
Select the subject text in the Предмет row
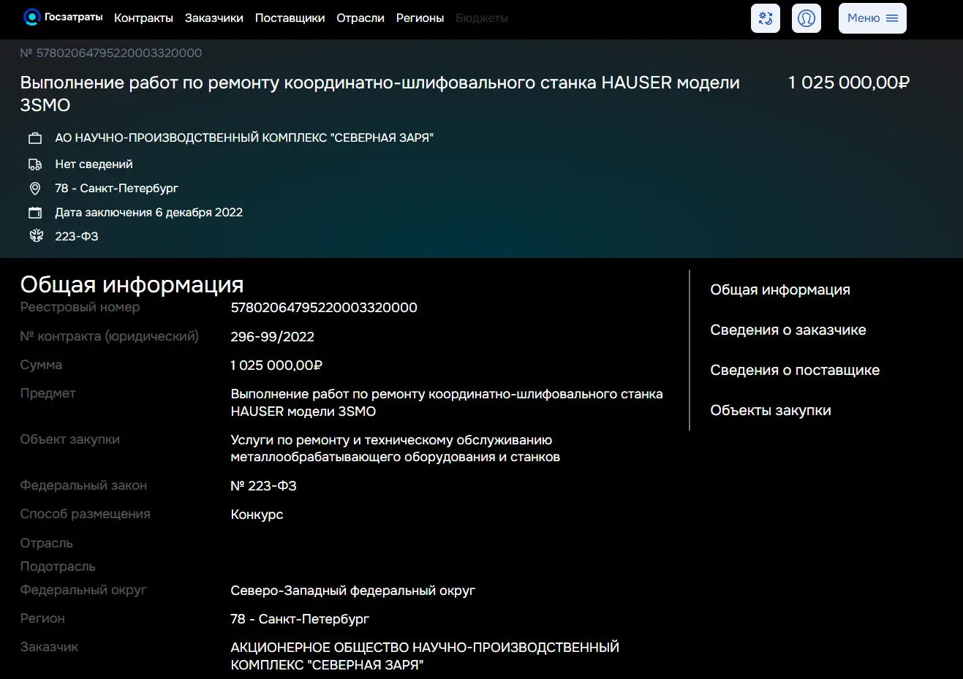click(447, 403)
